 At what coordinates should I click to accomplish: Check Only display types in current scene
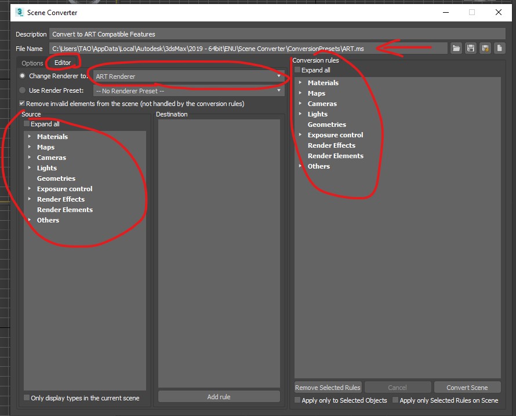coord(27,398)
